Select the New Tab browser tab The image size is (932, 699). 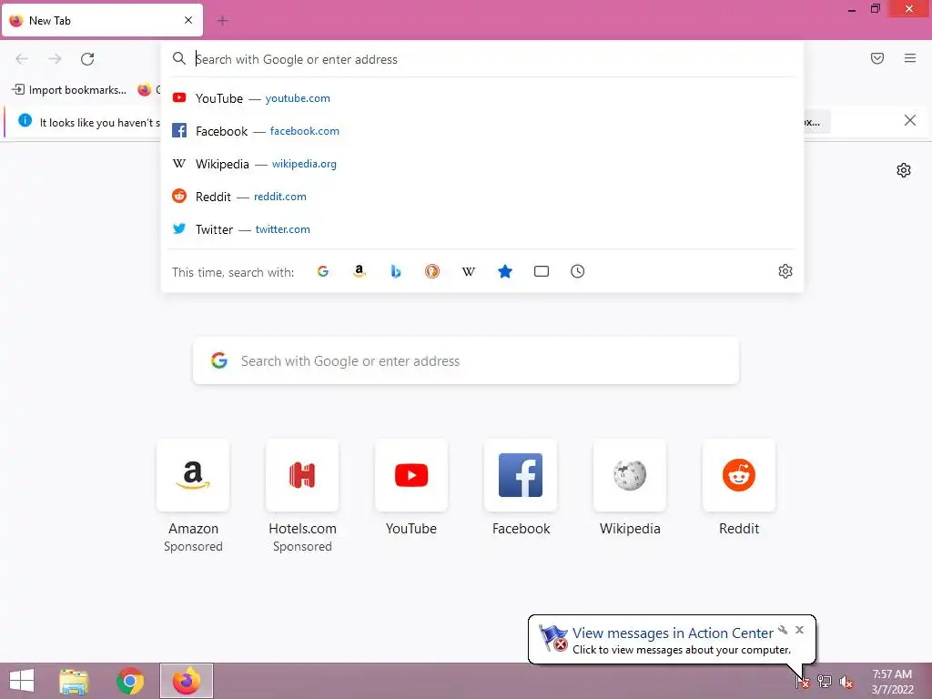pyautogui.click(x=102, y=20)
